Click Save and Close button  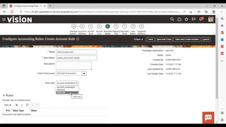(x=164, y=39)
